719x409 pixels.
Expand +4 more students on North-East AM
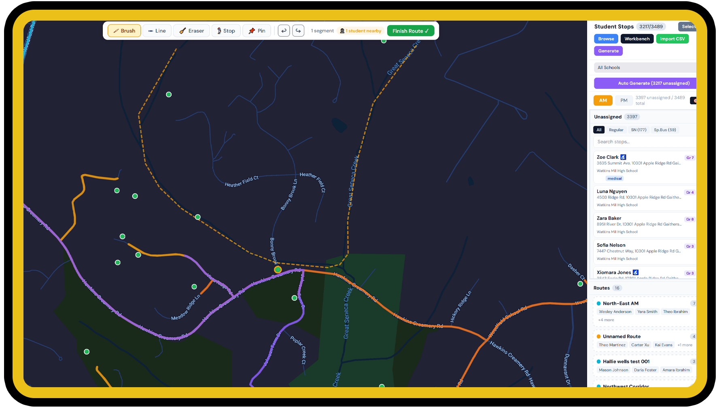tap(606, 320)
